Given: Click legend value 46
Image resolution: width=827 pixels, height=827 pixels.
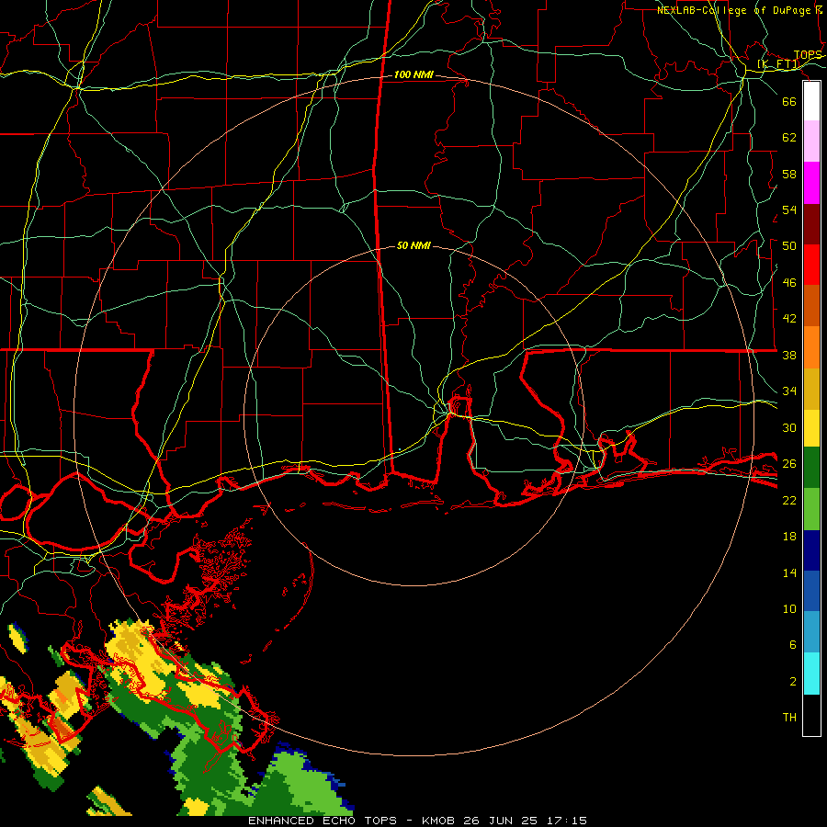Looking at the screenshot, I should (x=789, y=283).
